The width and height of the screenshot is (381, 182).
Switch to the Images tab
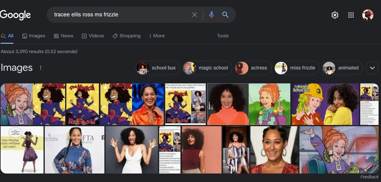[x=33, y=36]
